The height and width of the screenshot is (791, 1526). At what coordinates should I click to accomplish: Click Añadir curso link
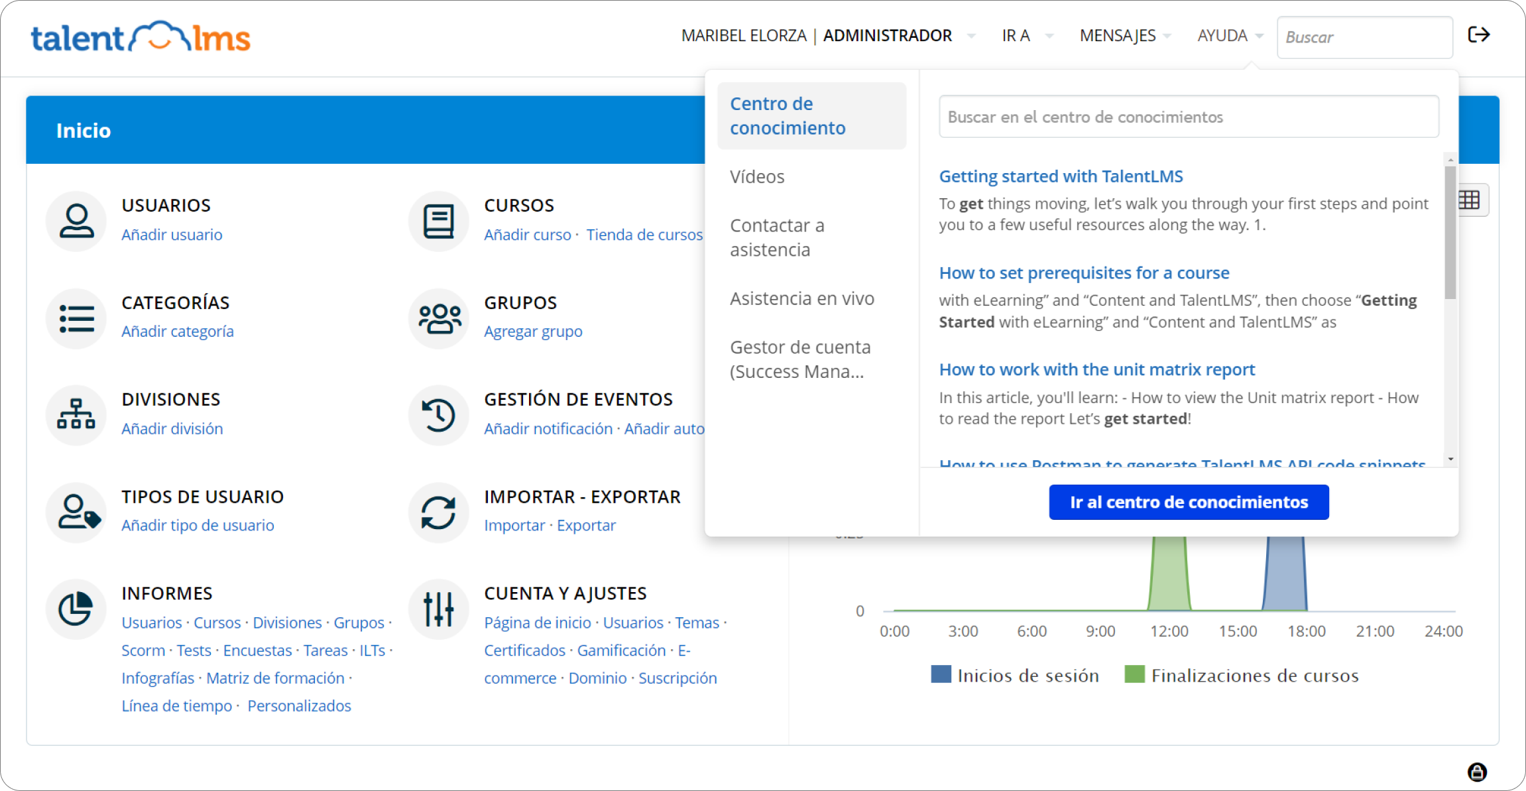[528, 235]
